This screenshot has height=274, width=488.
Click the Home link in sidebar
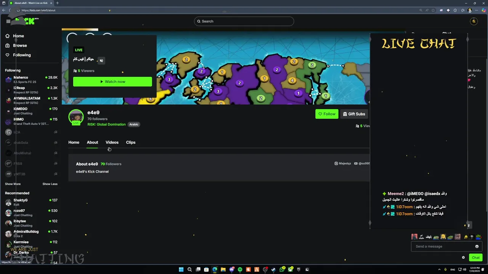[18, 36]
